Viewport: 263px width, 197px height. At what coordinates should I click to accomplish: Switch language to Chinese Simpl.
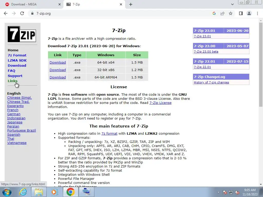click(20, 98)
